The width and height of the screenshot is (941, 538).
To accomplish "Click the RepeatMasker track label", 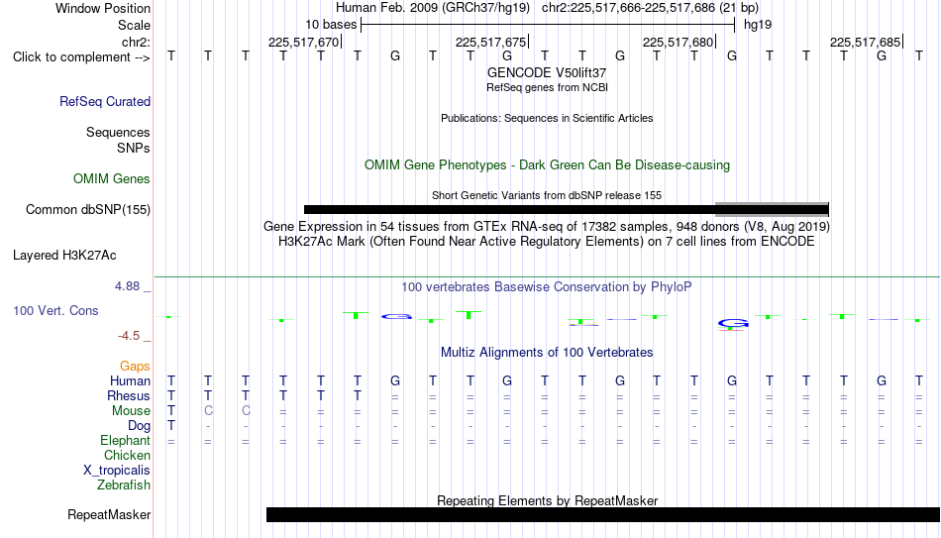I will click(109, 514).
